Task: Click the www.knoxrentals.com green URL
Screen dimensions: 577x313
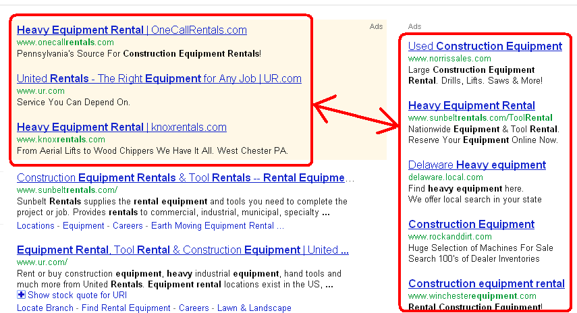Action: tap(61, 140)
